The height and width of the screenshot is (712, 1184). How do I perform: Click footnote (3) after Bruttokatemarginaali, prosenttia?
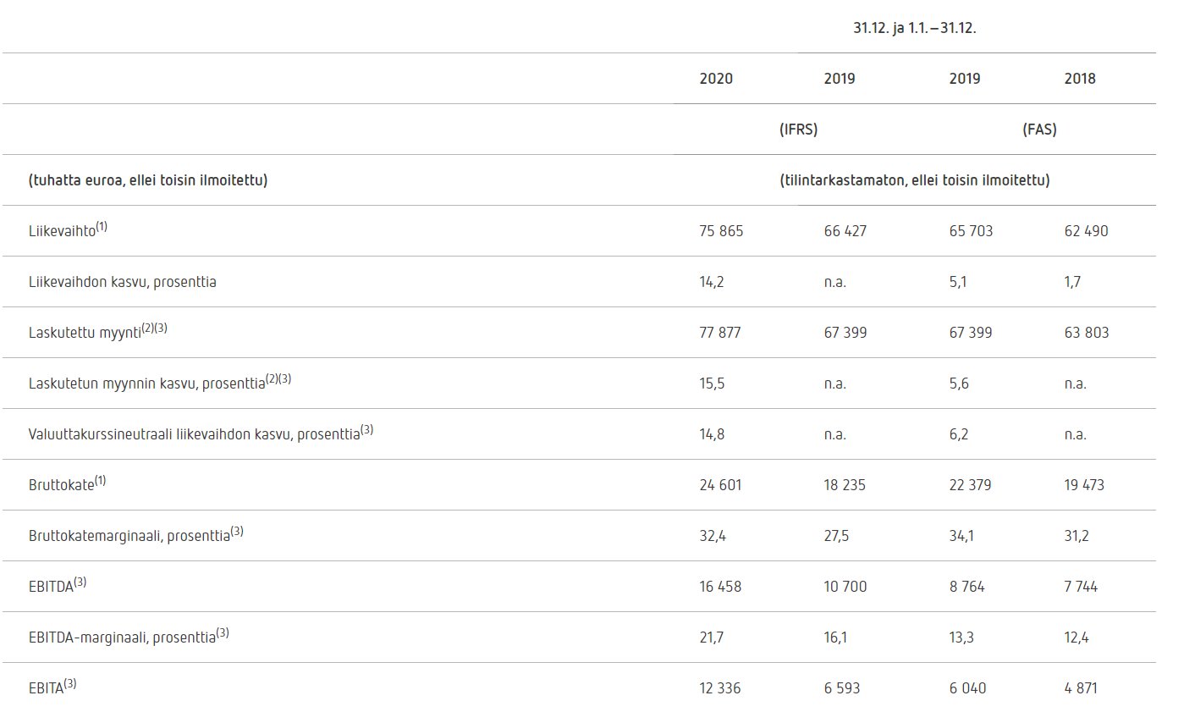coord(237,532)
